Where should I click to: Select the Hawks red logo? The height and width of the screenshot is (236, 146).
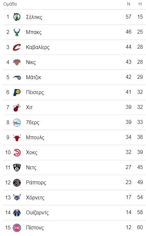pos(17,152)
